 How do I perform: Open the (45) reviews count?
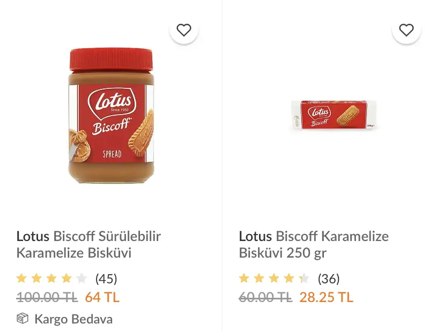(x=106, y=279)
